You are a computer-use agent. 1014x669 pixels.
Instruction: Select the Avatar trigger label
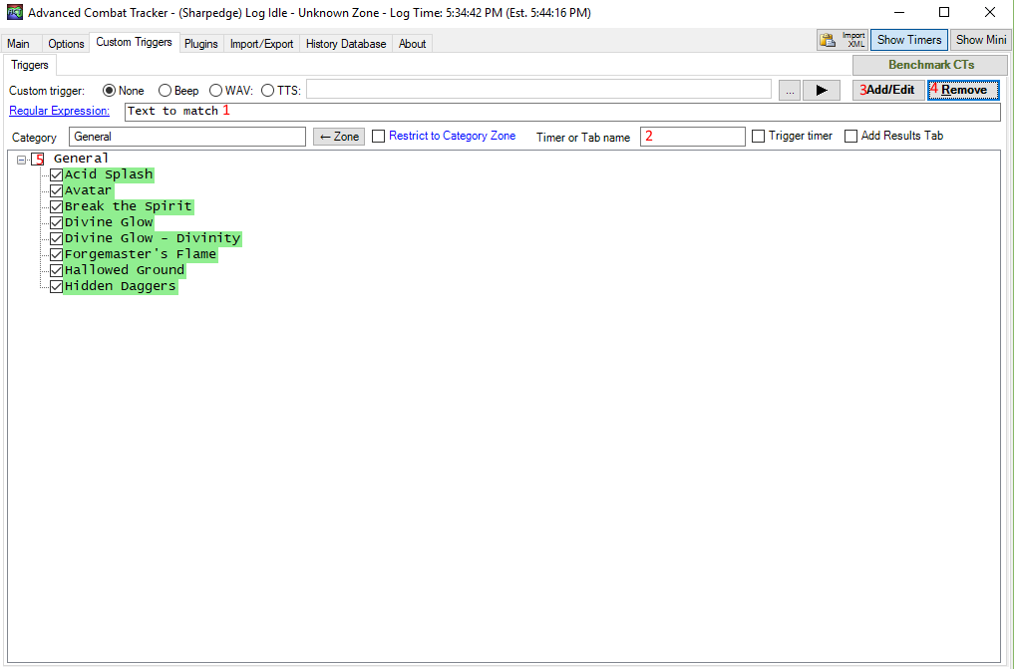[88, 190]
